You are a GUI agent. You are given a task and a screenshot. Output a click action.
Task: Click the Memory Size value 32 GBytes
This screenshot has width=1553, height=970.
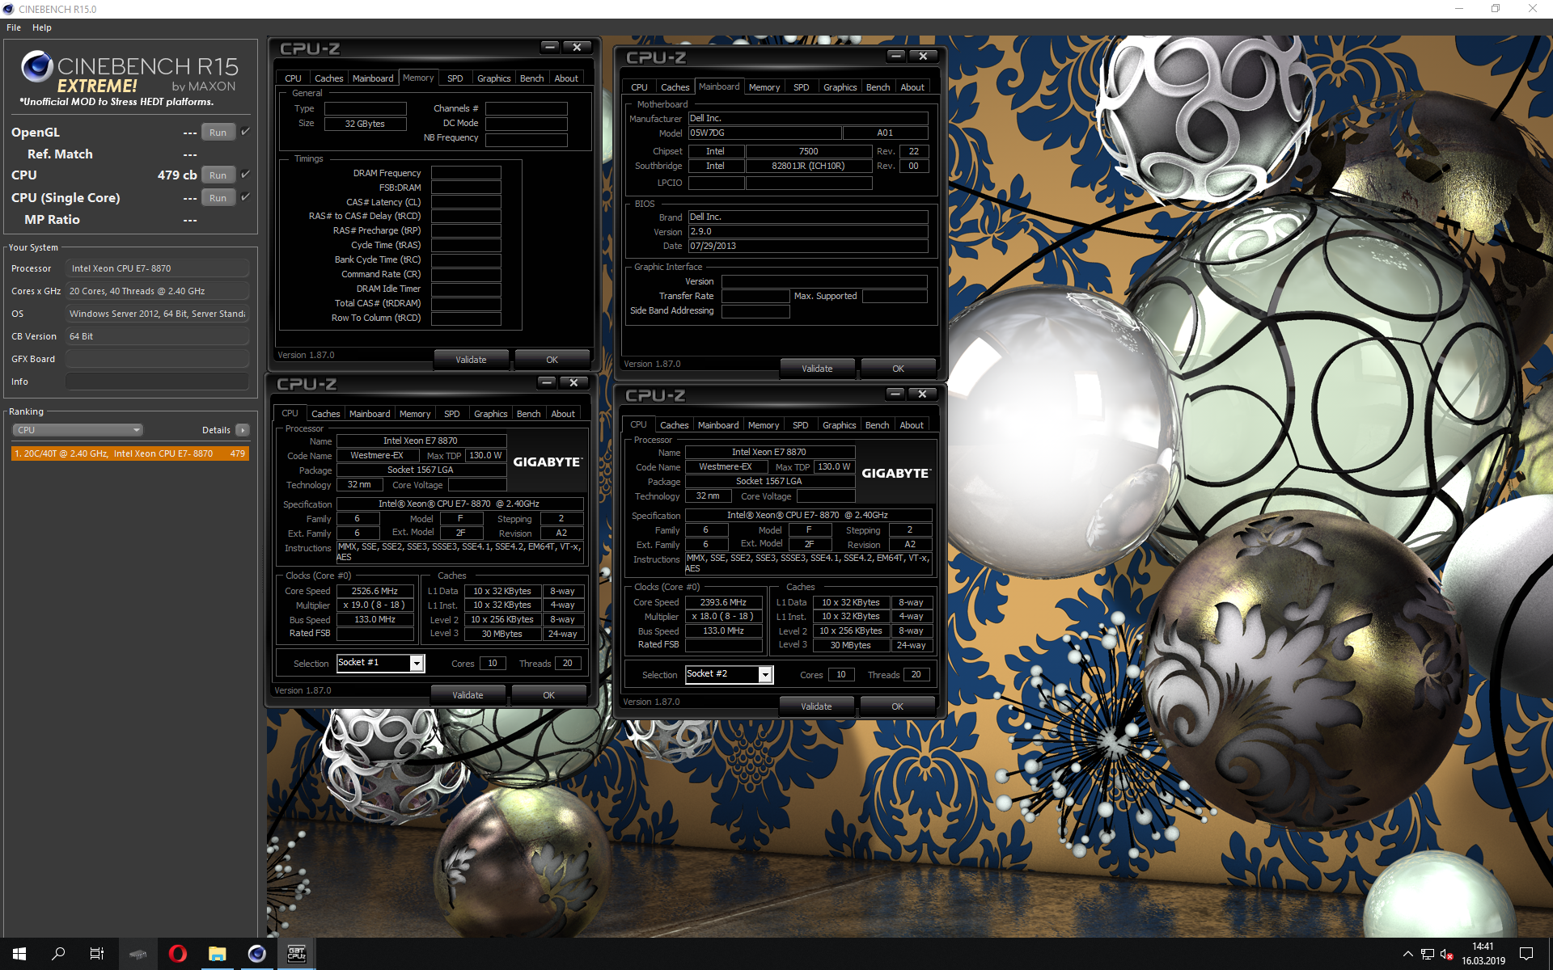(365, 124)
